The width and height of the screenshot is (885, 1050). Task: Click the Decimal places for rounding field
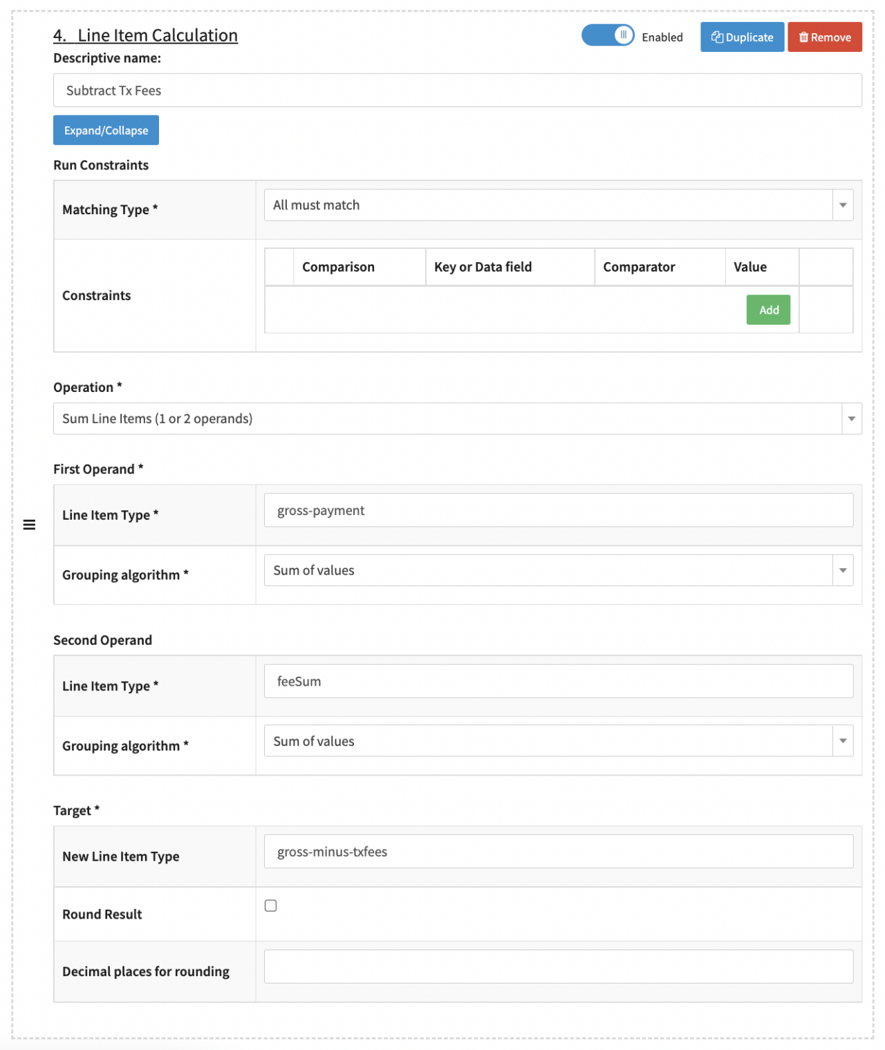557,966
